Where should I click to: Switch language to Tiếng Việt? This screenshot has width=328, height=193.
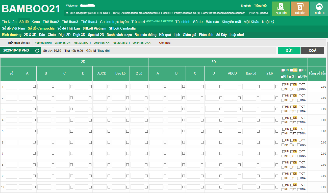pyautogui.click(x=261, y=6)
